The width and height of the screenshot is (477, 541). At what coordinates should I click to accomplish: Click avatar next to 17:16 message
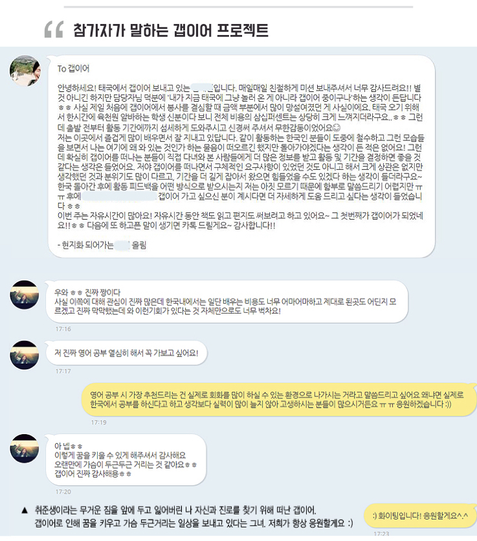[25, 295]
